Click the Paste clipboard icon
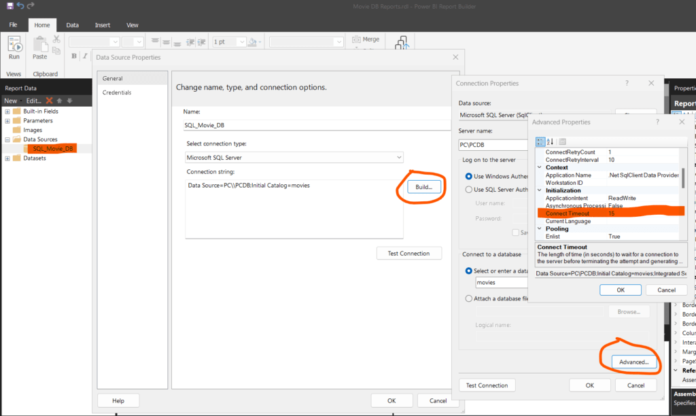 [x=40, y=44]
